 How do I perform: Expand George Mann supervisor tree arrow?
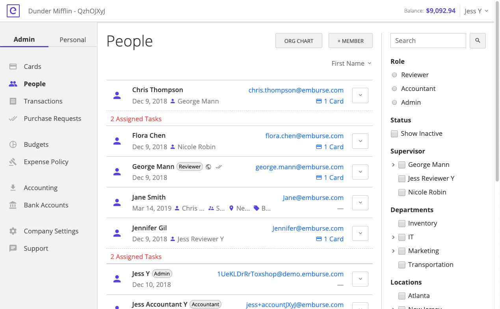(393, 165)
